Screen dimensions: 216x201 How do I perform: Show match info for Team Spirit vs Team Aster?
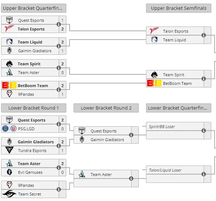(x=59, y=68)
